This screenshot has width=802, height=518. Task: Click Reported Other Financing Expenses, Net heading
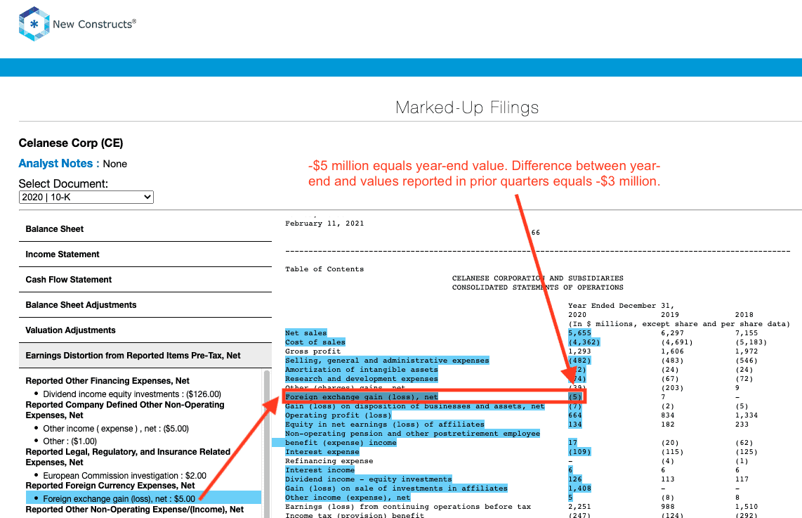point(107,381)
